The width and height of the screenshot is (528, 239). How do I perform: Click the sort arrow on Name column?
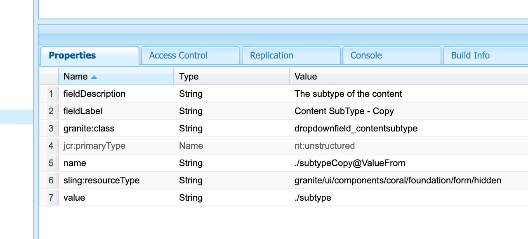[x=94, y=77]
